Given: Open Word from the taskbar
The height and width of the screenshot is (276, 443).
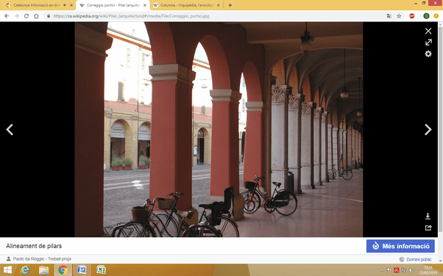Looking at the screenshot, I should 82,270.
